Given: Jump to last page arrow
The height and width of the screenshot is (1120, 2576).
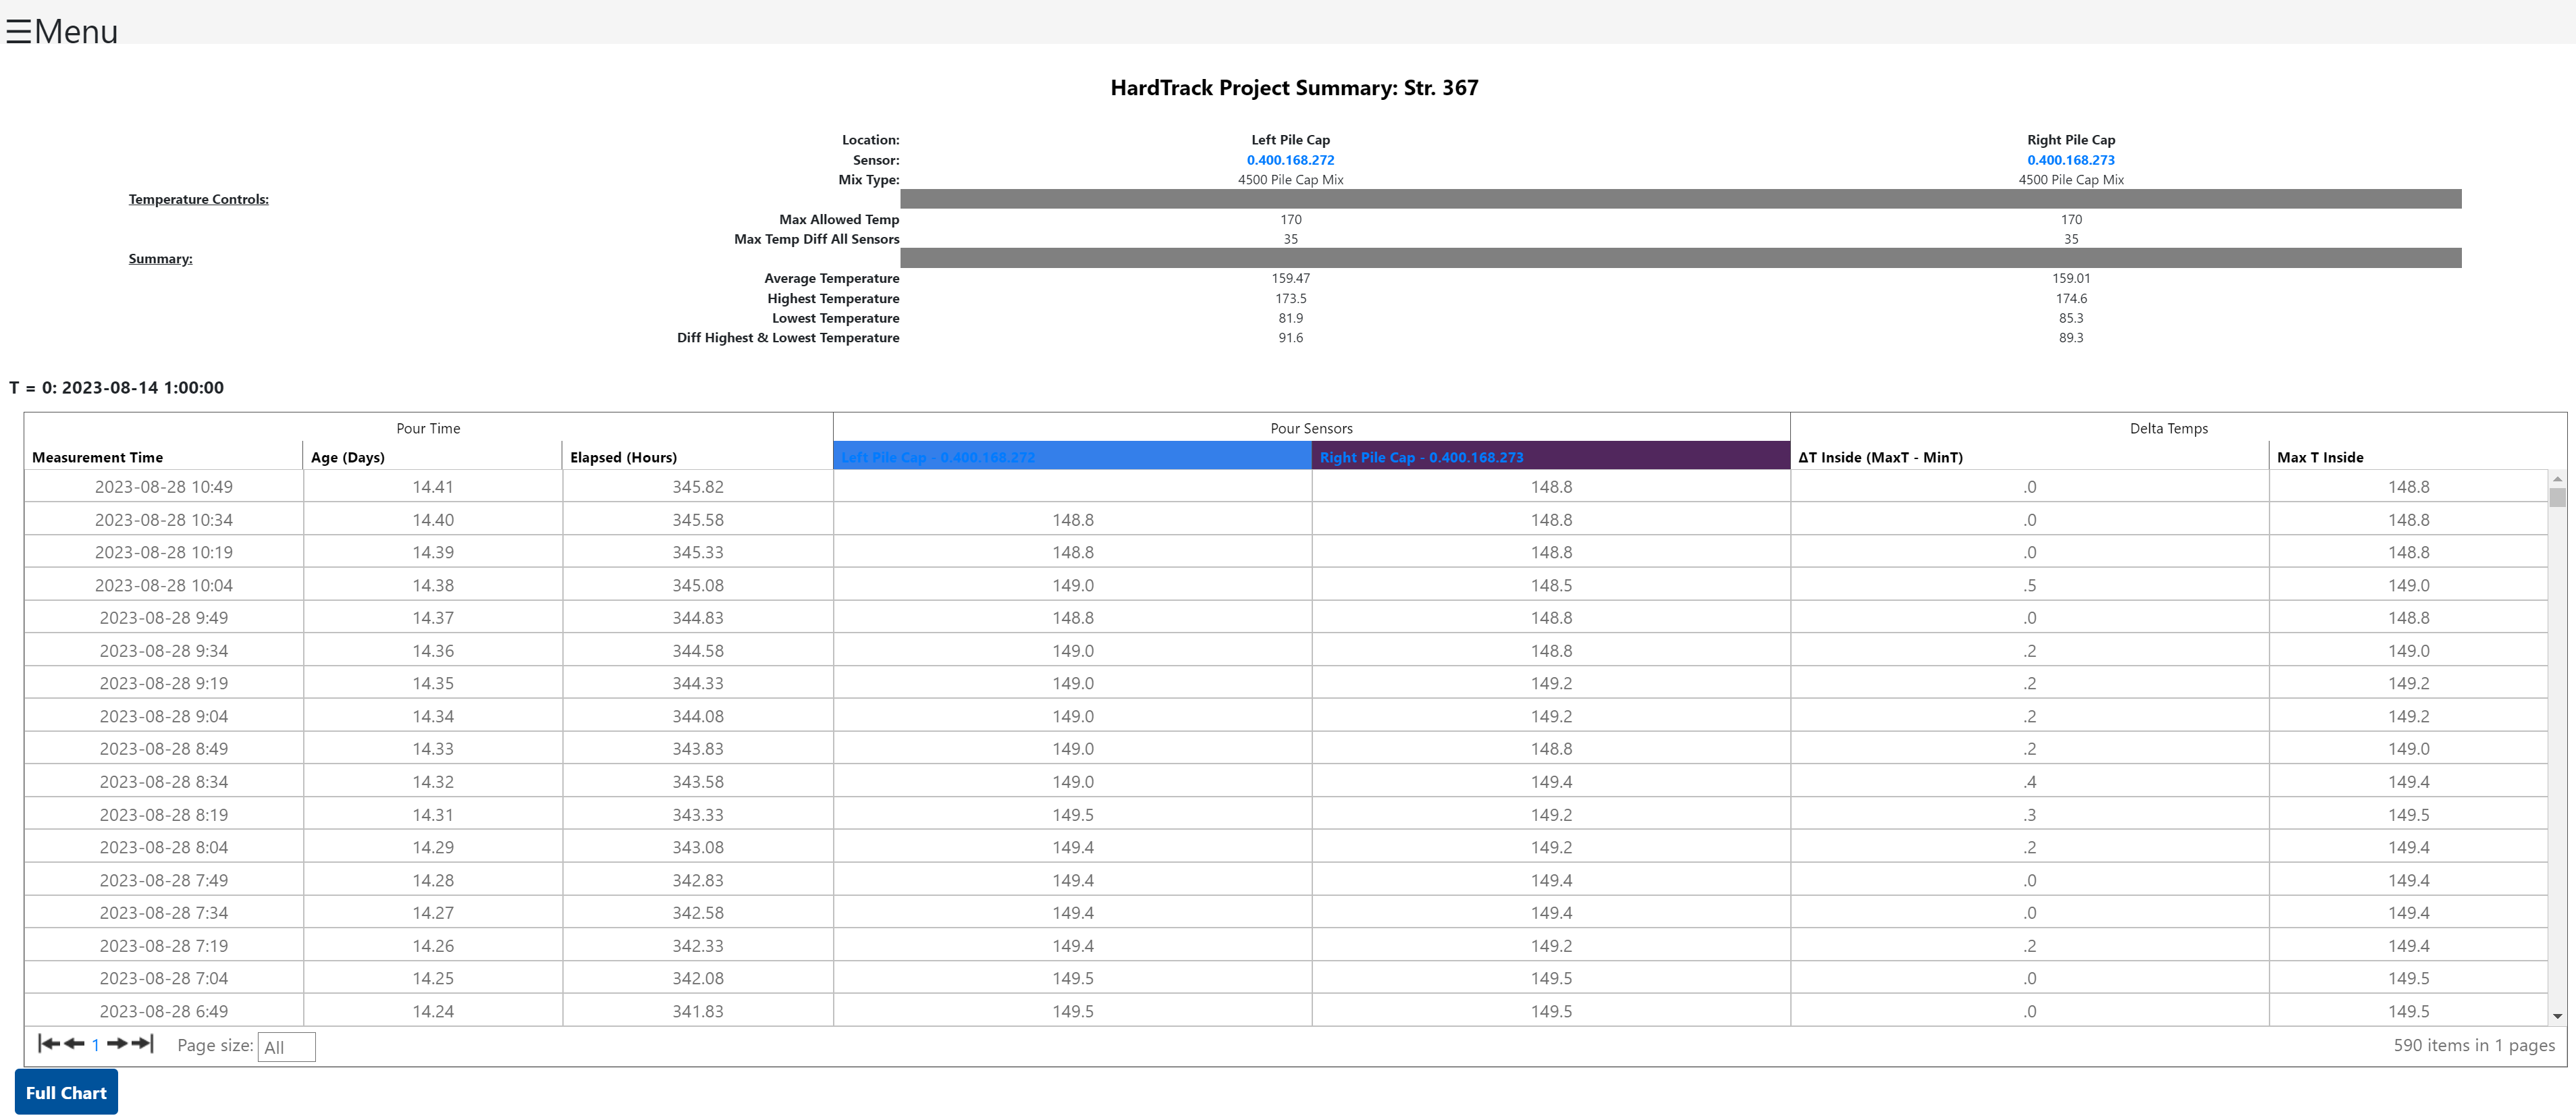Looking at the screenshot, I should [x=142, y=1043].
